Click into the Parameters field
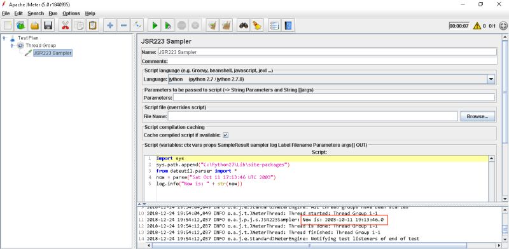 [x=333, y=97]
